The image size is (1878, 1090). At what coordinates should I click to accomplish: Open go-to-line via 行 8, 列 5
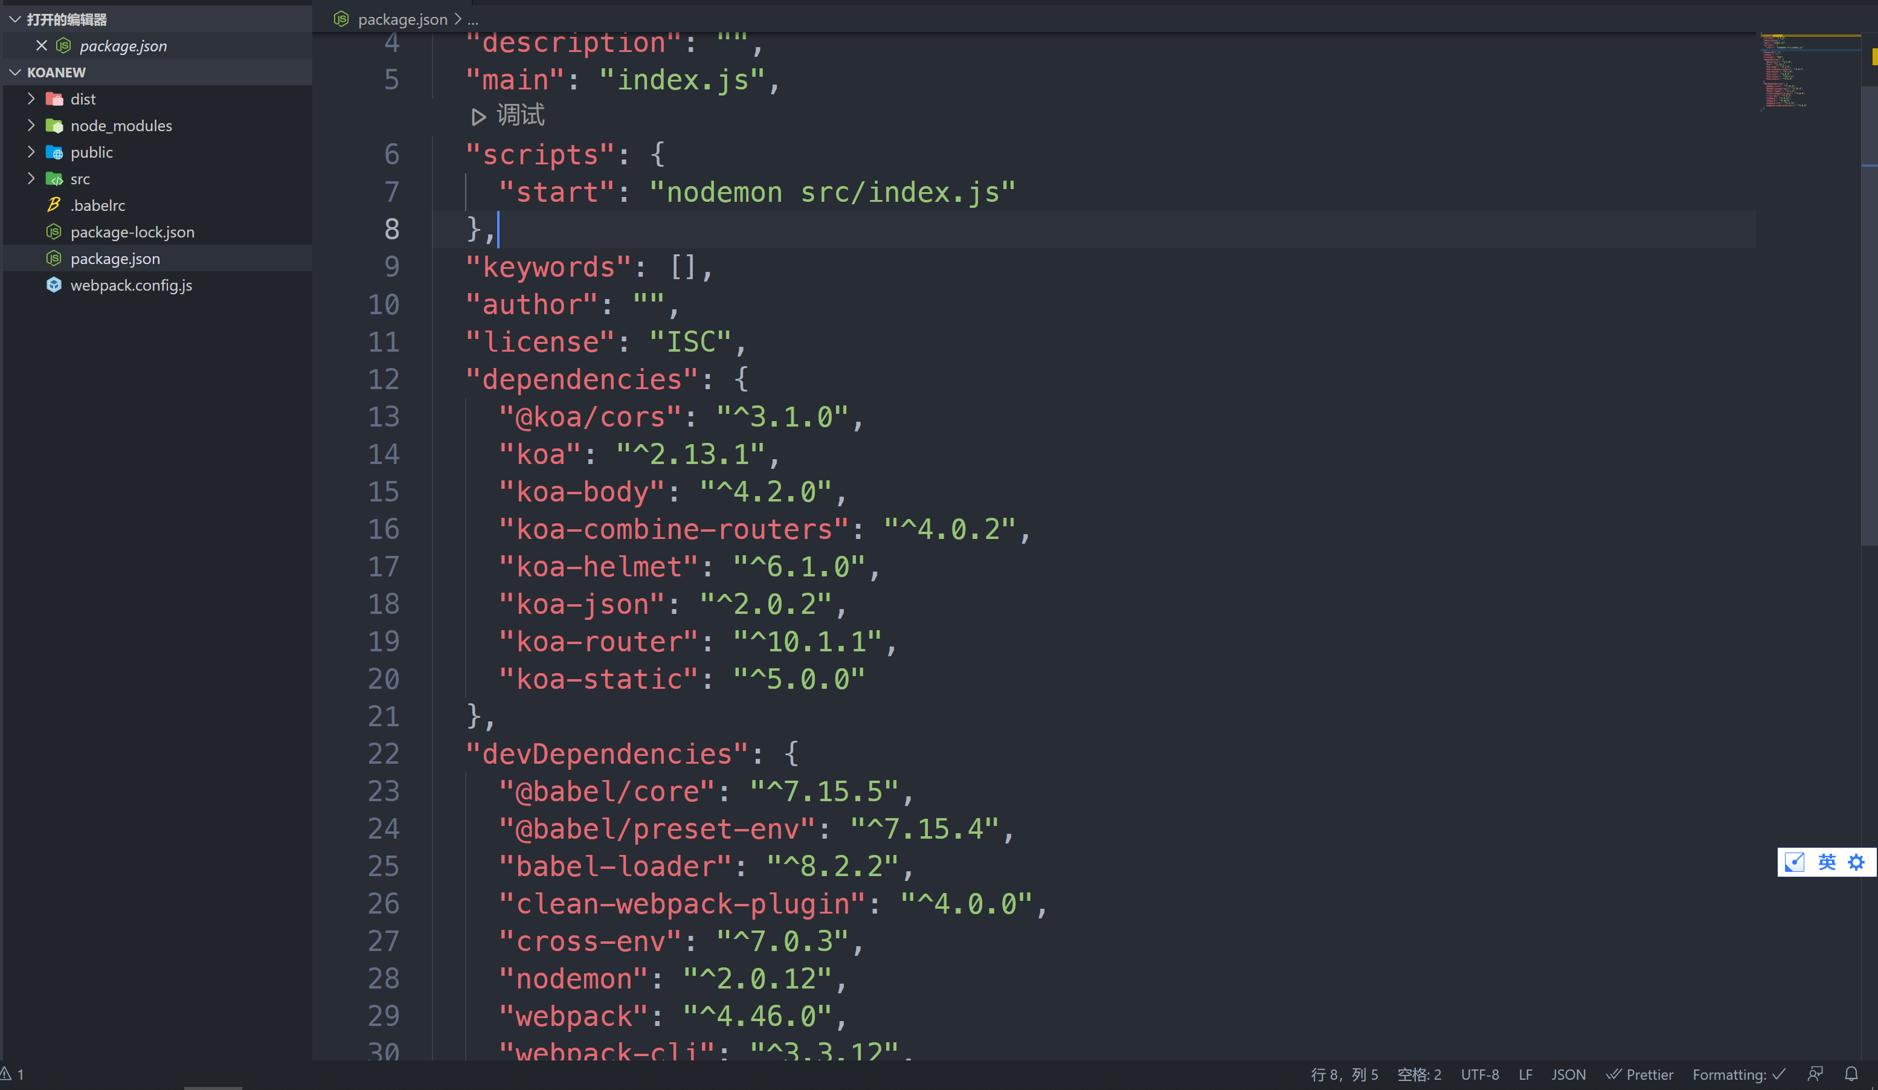click(x=1345, y=1074)
